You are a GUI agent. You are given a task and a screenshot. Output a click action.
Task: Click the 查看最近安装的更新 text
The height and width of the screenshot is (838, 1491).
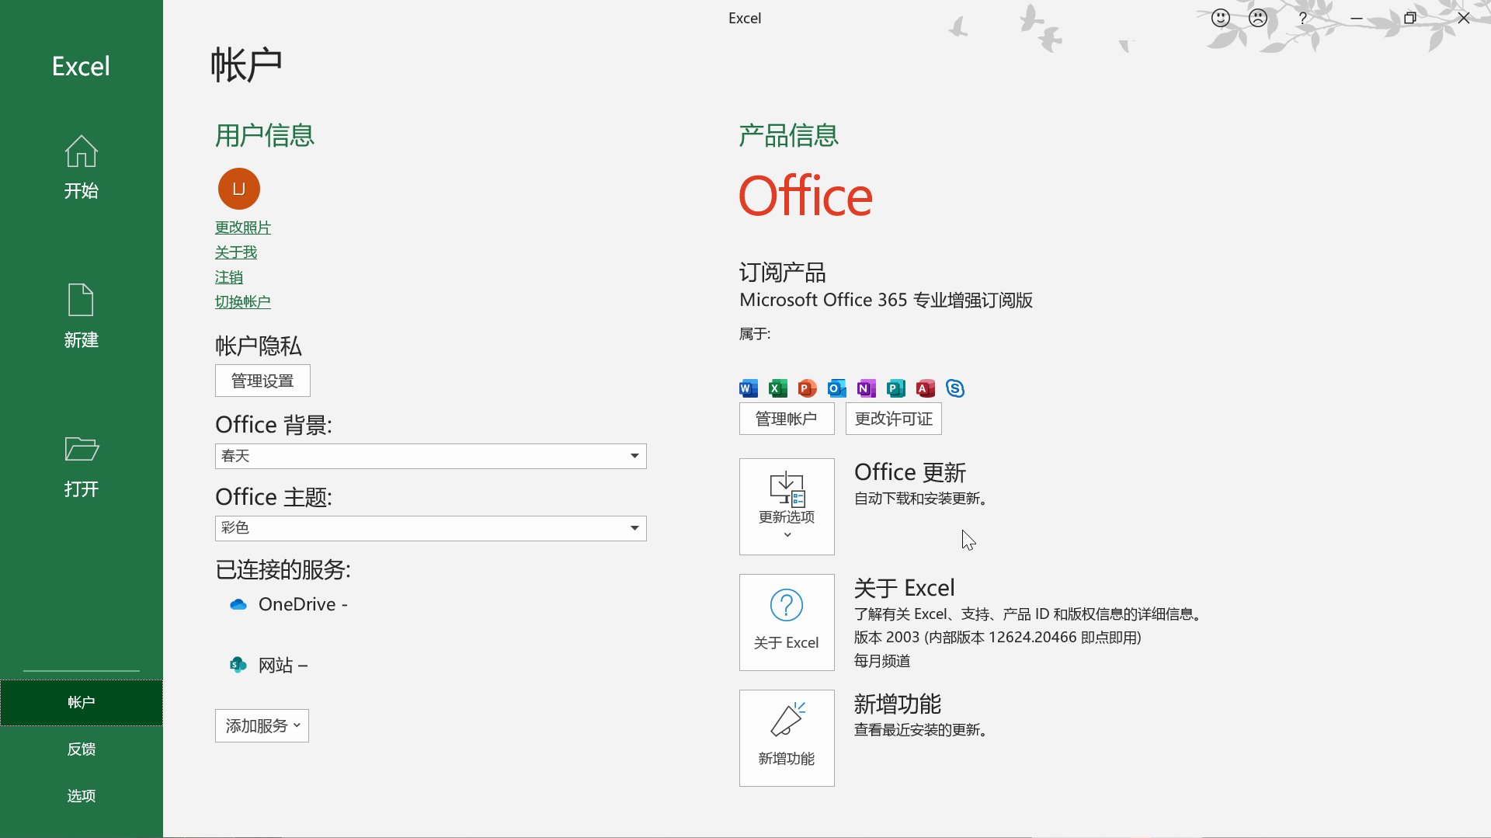pos(920,730)
